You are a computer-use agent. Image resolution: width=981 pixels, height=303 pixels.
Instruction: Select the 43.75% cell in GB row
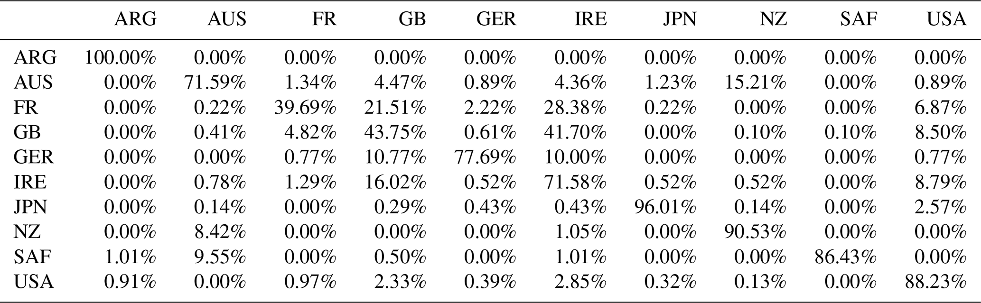(395, 133)
